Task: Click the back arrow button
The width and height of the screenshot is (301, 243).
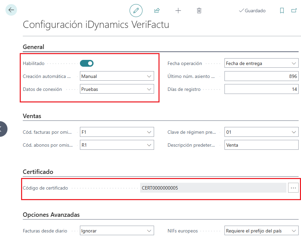Action: pos(11,10)
